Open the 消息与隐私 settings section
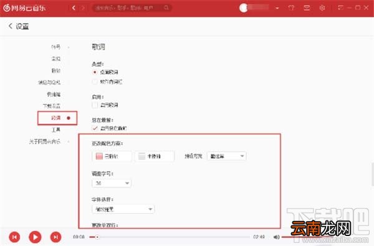Image resolution: width=374 pixels, height=246 pixels. coord(49,82)
